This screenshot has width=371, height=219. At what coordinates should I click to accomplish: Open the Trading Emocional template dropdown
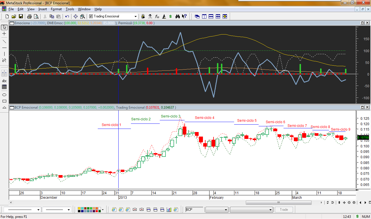pyautogui.click(x=135, y=16)
